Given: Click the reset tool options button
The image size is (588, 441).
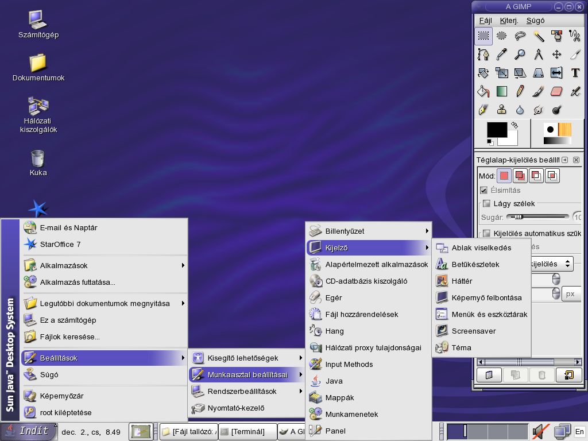Looking at the screenshot, I should 568,375.
